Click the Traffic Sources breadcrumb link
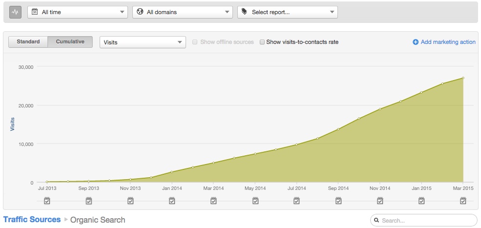 tap(32, 220)
